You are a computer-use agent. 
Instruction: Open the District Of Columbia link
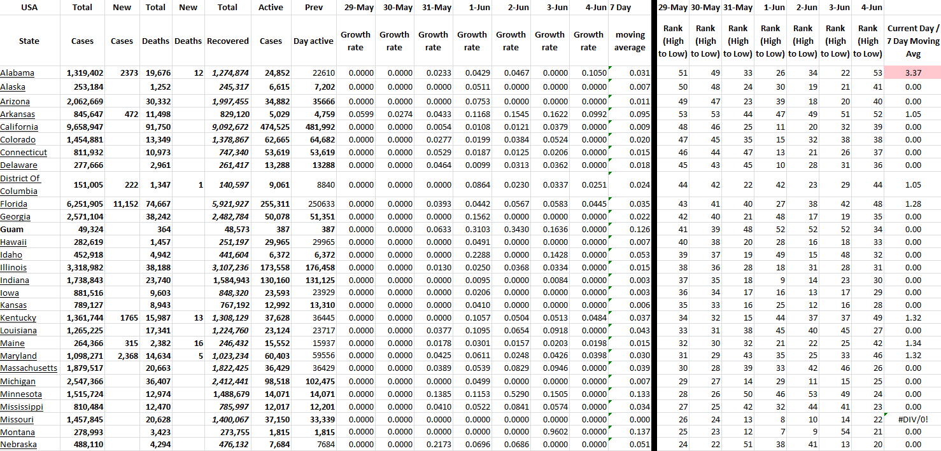click(20, 184)
